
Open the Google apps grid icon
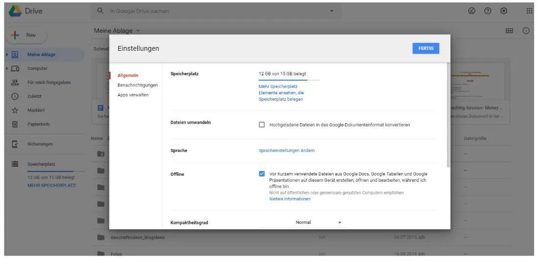tap(529, 11)
